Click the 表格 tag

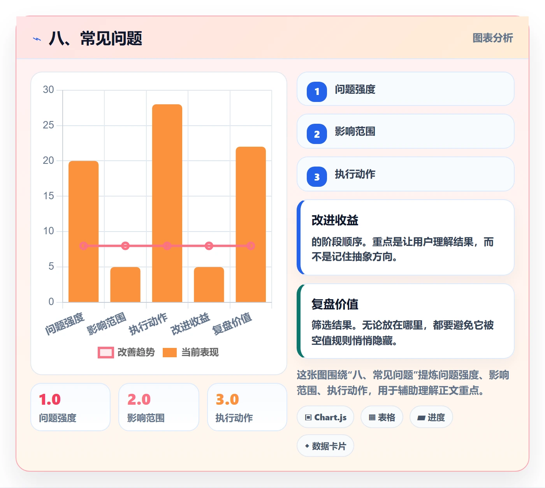382,417
